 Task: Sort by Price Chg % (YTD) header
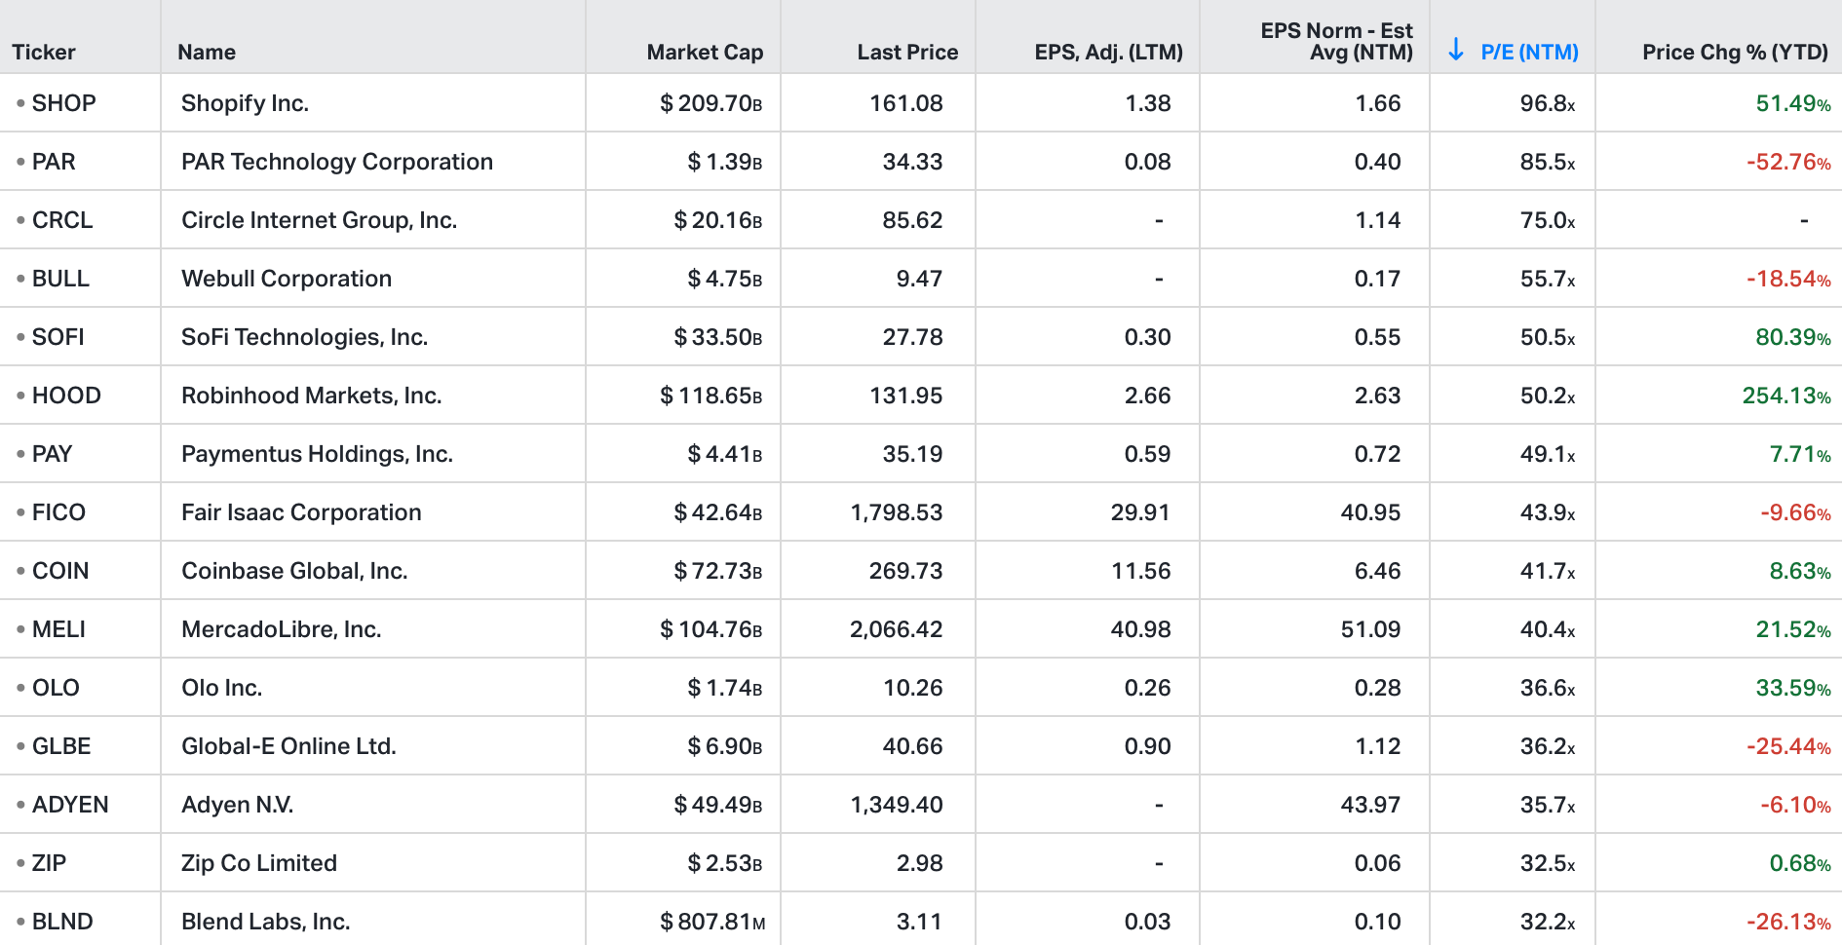[1735, 53]
